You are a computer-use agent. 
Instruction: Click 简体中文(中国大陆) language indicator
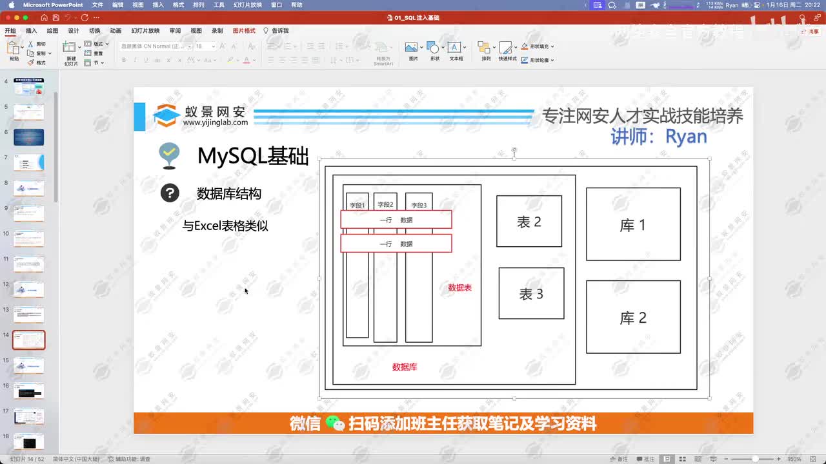point(76,459)
